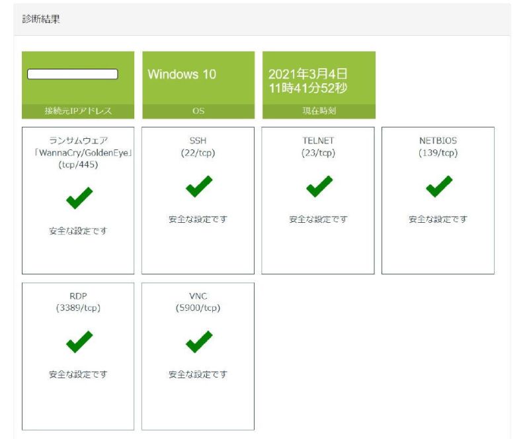529x439 pixels.
Task: Click the RDP green checkmark icon
Action: (x=79, y=342)
